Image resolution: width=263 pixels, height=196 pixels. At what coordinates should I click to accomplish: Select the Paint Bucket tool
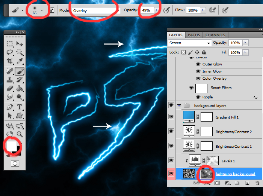pos(20,88)
